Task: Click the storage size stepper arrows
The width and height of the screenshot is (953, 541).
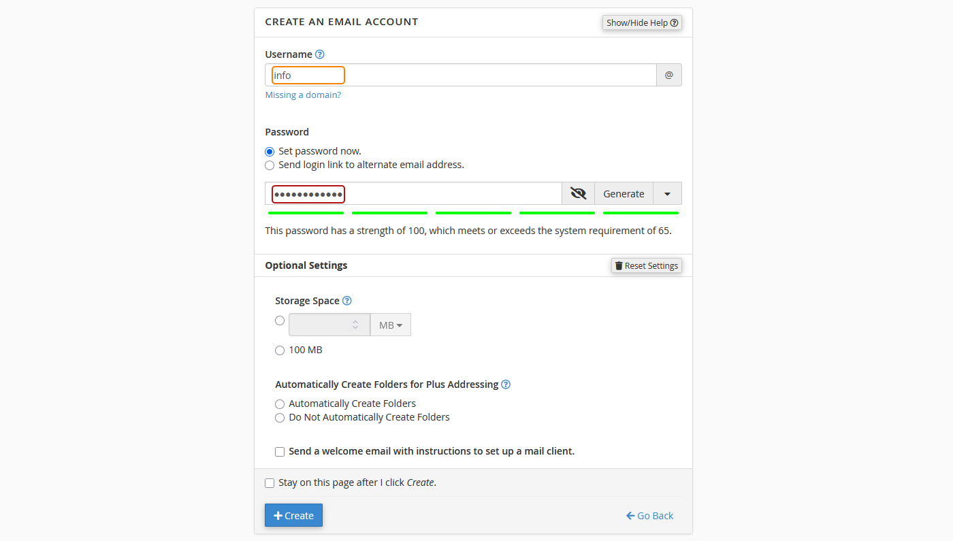Action: point(355,325)
